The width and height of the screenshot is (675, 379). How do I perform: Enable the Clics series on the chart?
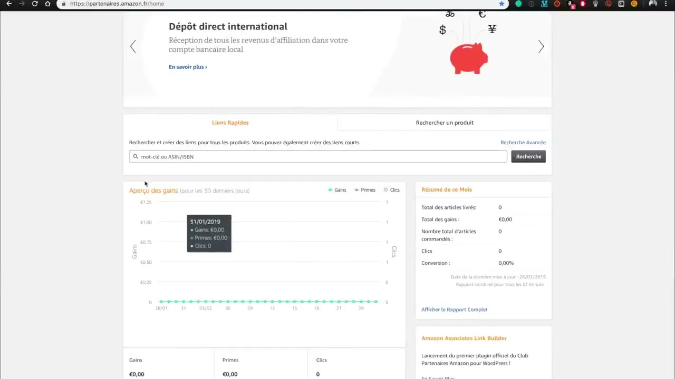pyautogui.click(x=391, y=189)
